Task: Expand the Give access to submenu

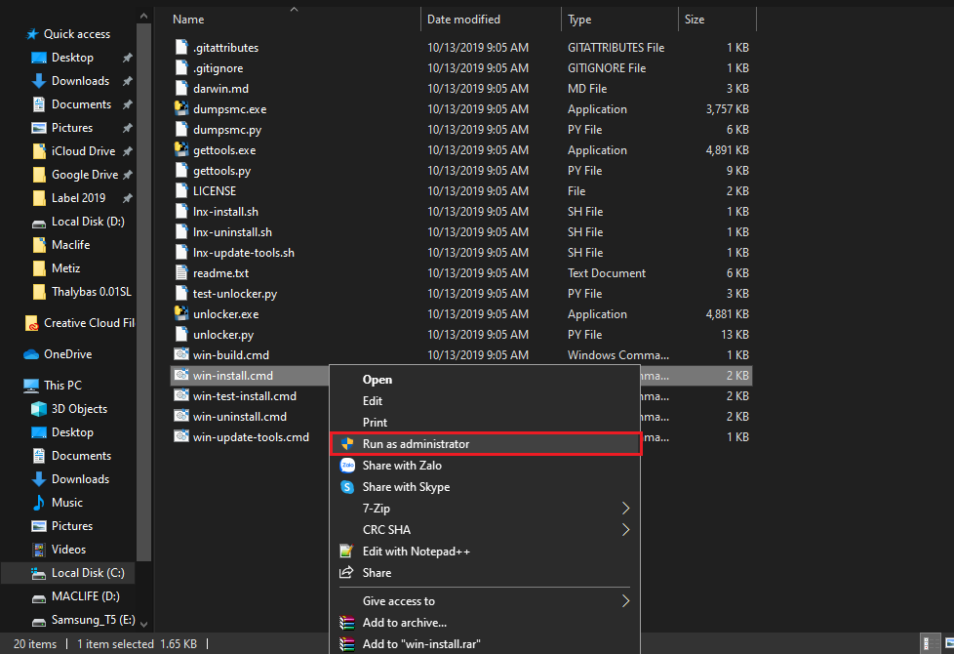Action: point(625,601)
